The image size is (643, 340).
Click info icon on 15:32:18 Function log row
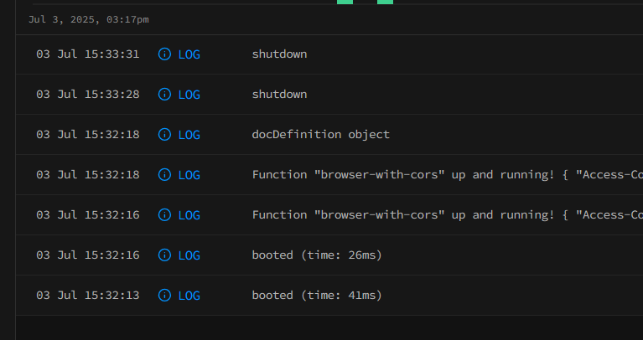[x=164, y=175]
